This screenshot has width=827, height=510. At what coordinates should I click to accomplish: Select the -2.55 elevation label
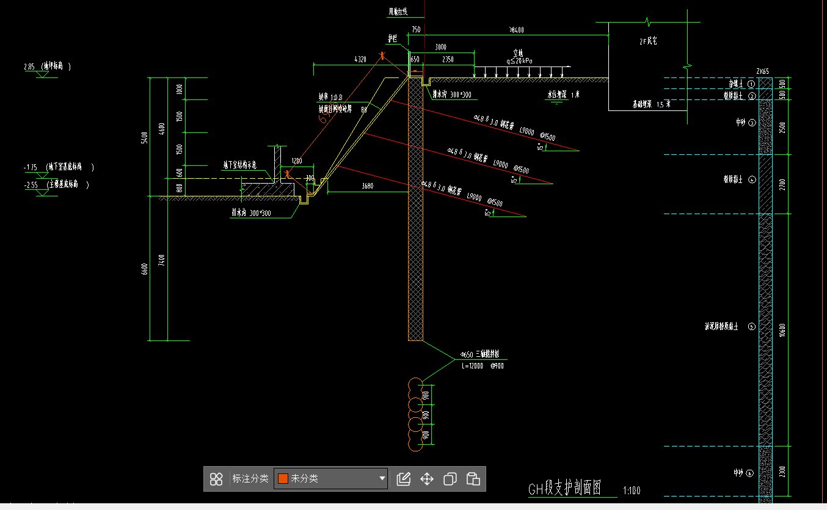pos(56,185)
